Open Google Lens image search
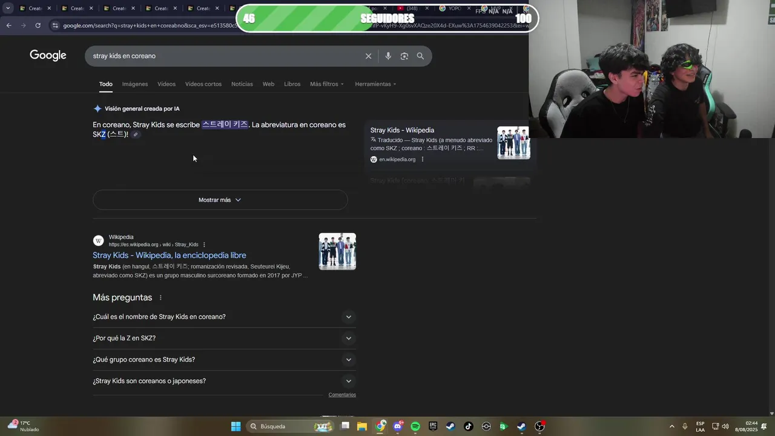 tap(404, 56)
